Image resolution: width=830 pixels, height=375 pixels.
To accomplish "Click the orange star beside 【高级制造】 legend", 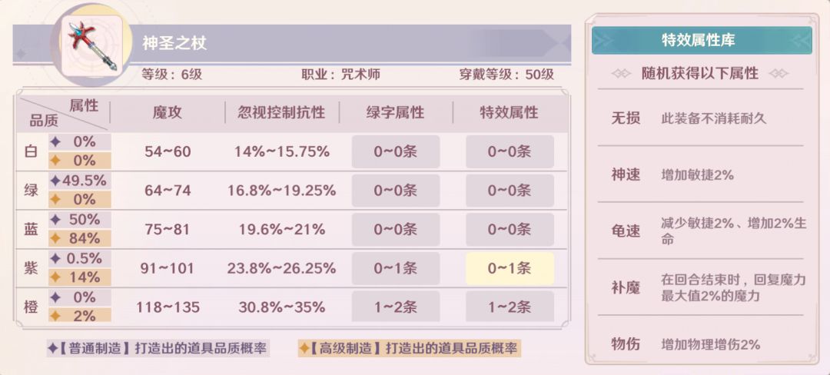I will (x=304, y=348).
